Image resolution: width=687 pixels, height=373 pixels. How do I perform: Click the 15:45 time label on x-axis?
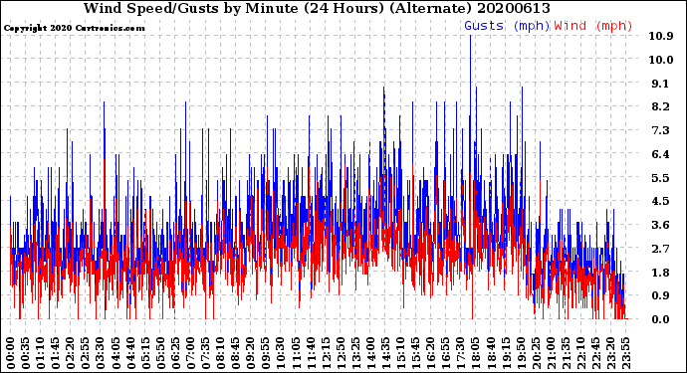click(416, 353)
